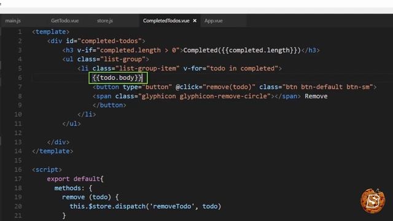Viewport: 393px width, 221px height.
Task: Click the closing </button> tag
Action: click(109, 105)
